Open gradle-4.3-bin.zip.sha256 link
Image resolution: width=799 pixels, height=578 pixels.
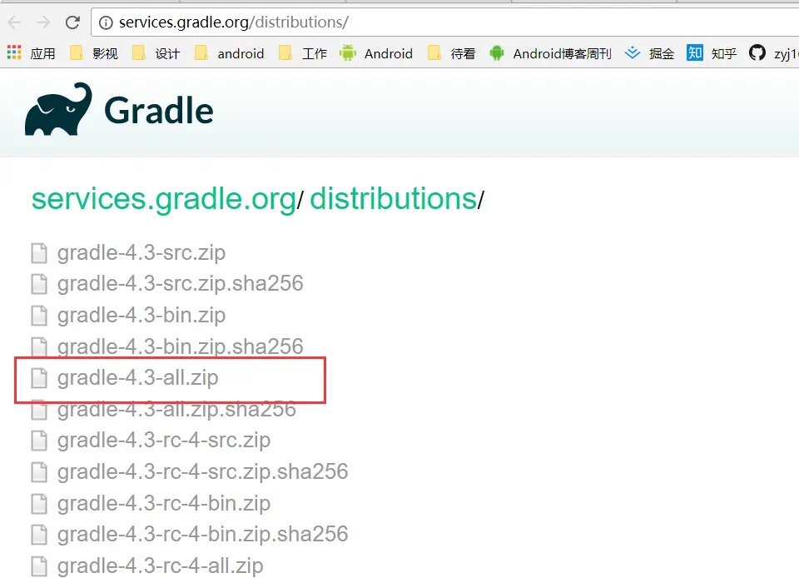click(x=180, y=346)
